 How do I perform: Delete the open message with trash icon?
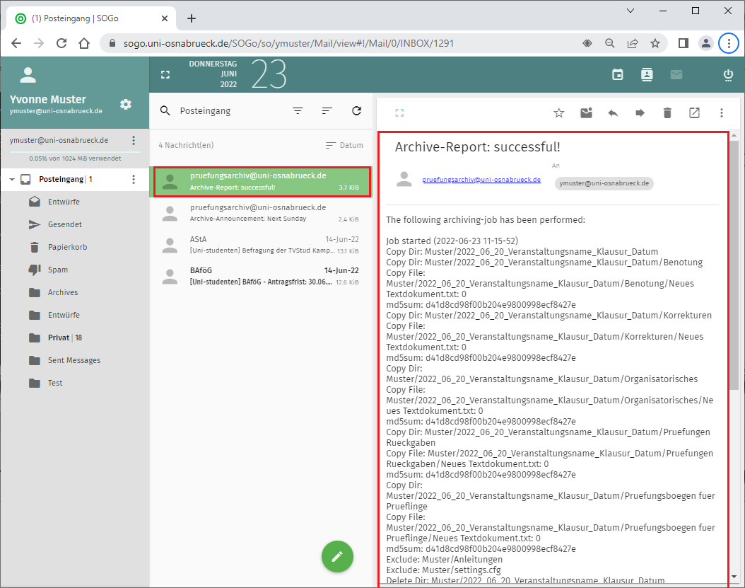pyautogui.click(x=667, y=113)
